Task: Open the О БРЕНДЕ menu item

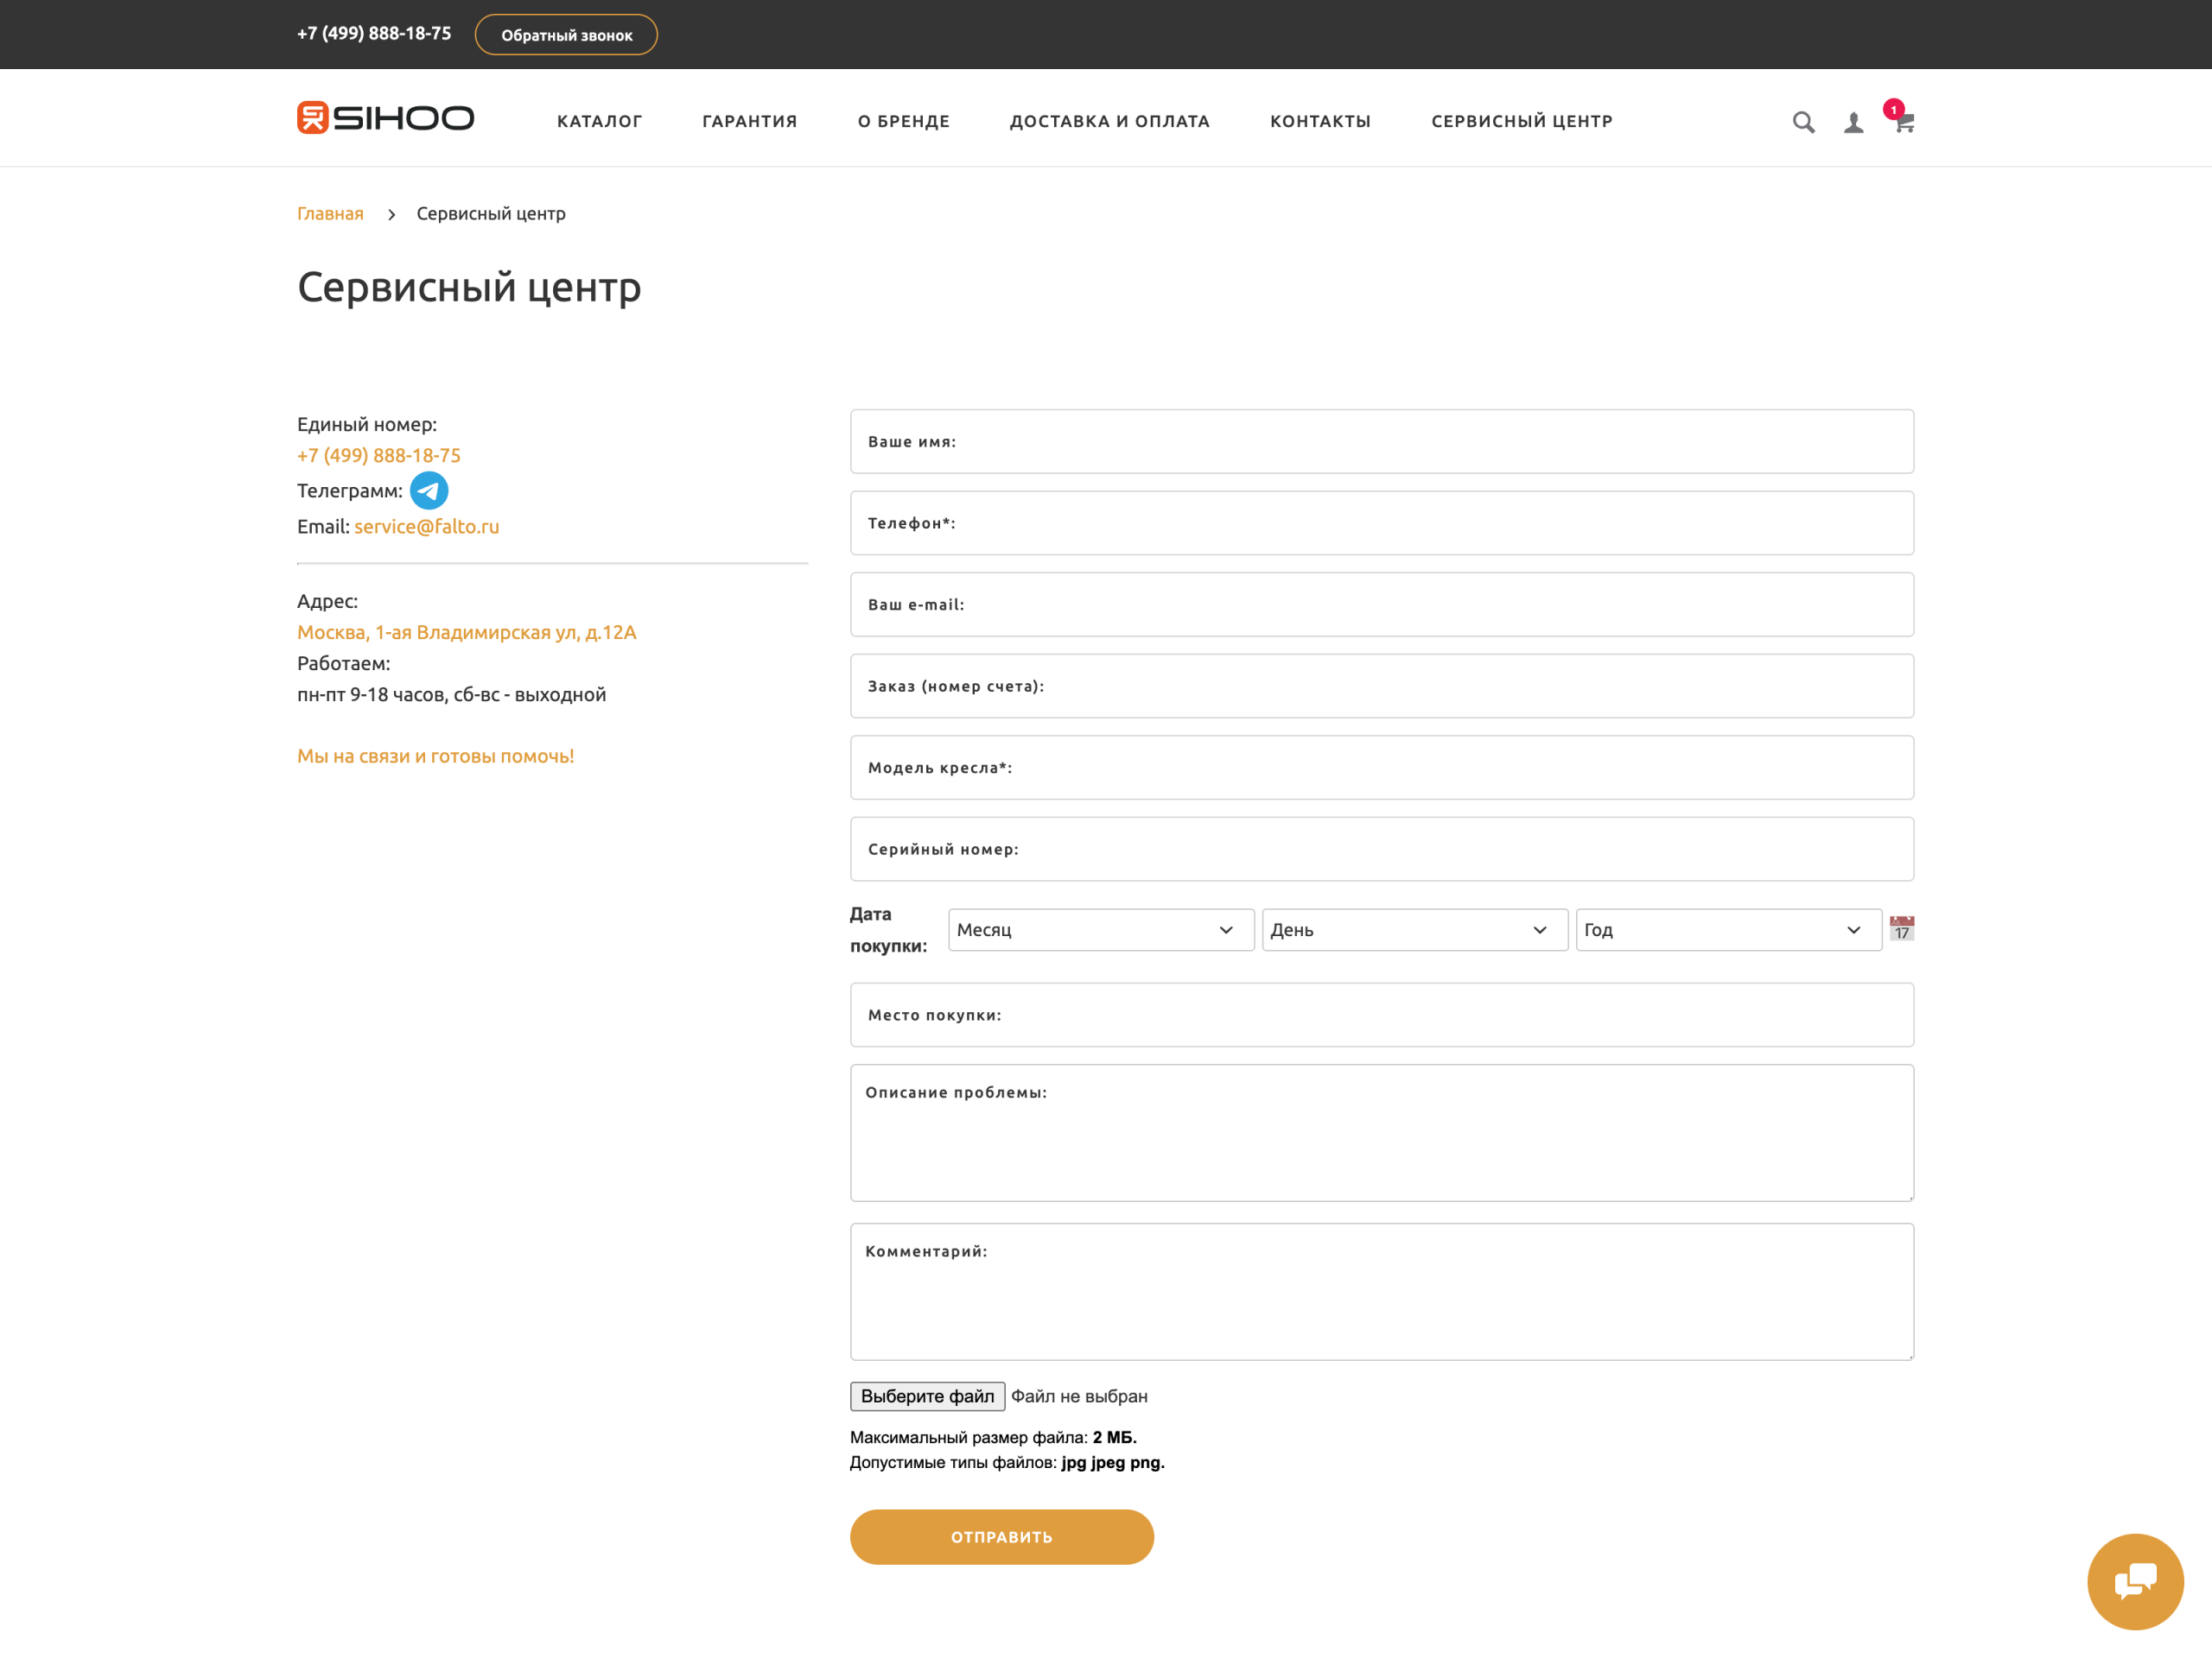Action: tap(903, 121)
